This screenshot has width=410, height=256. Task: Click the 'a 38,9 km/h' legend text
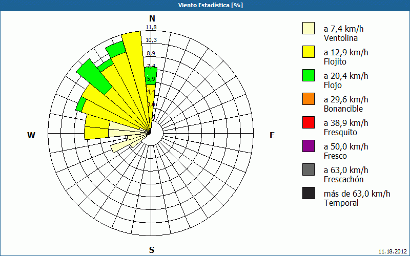coord(346,123)
